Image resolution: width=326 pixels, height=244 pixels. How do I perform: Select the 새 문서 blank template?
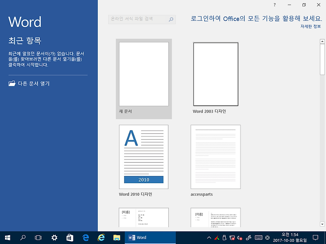click(144, 79)
